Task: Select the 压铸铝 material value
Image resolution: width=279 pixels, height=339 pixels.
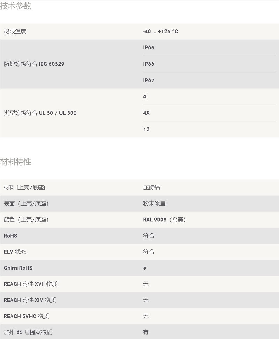Action: tap(151, 188)
